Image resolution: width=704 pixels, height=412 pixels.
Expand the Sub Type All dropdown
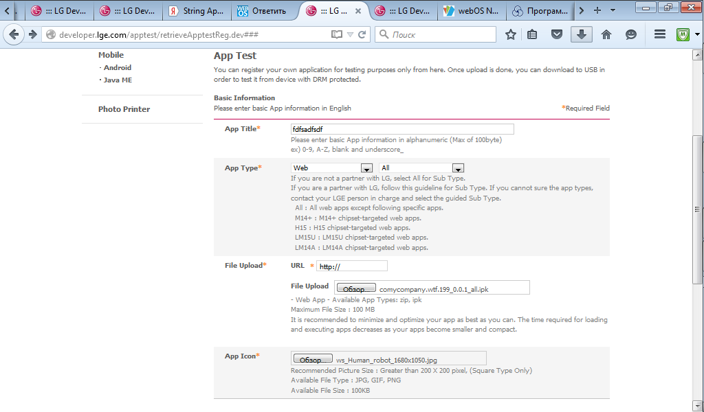click(458, 168)
